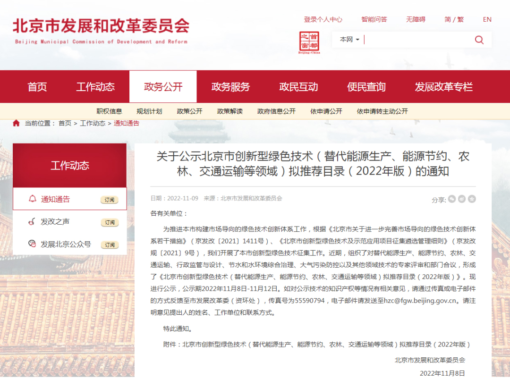The image size is (510, 379).
Task: Click the star favorite share icon
Action: [472, 199]
